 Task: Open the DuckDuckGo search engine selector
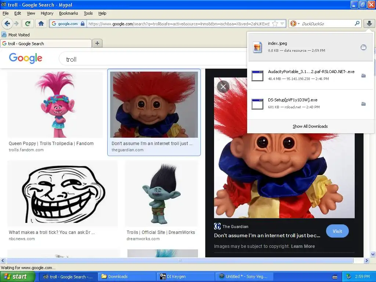tap(295, 23)
